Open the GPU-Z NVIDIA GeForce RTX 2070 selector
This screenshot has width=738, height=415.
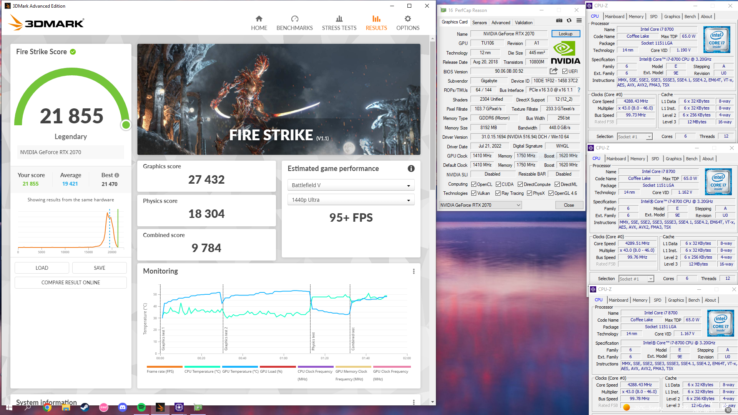pyautogui.click(x=480, y=205)
